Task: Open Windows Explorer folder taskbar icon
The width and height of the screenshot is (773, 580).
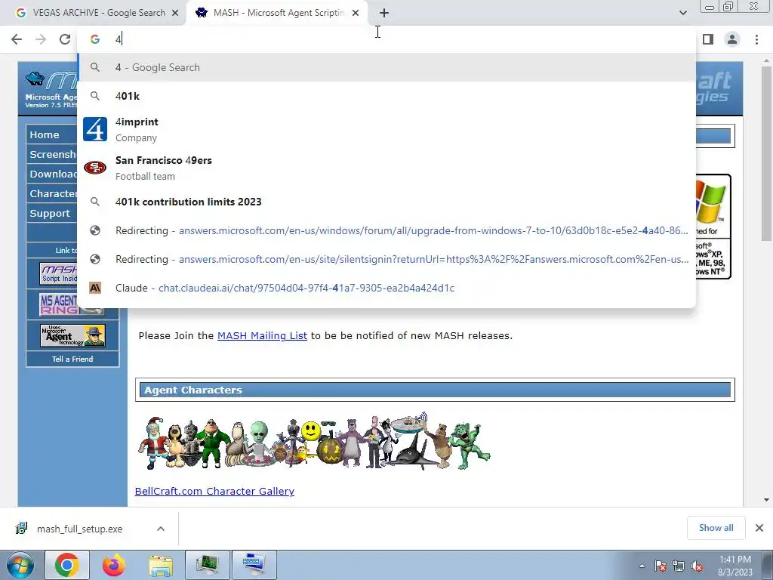Action: pyautogui.click(x=161, y=565)
